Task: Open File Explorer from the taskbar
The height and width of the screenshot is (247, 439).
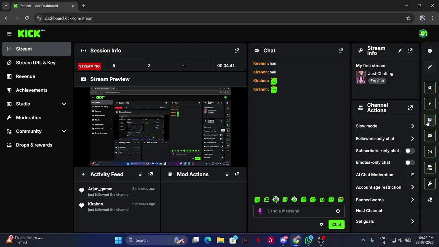Action: click(x=220, y=240)
